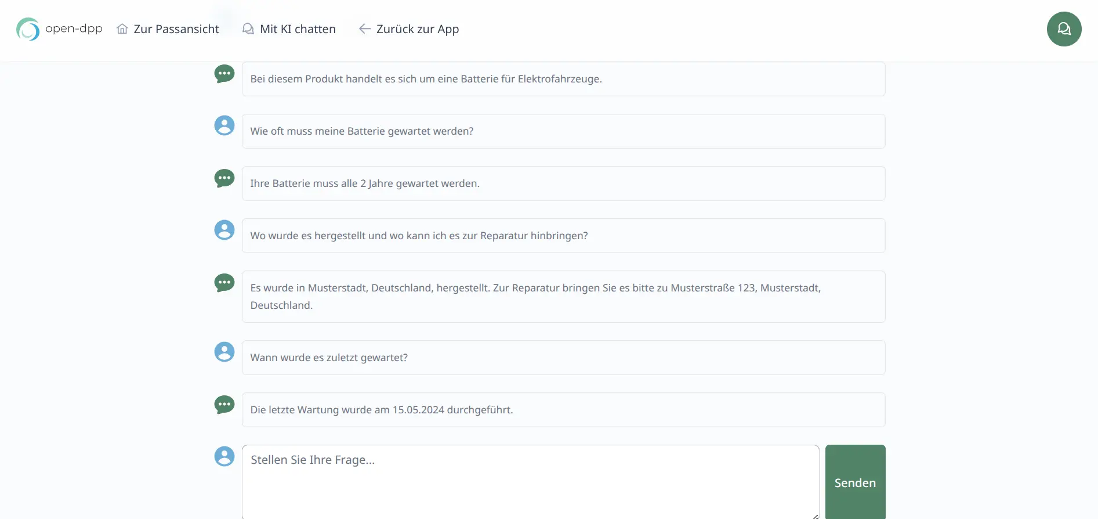Click the user avatar beside 'Wann wurde es zuletzt'
The width and height of the screenshot is (1098, 519).
click(x=224, y=352)
